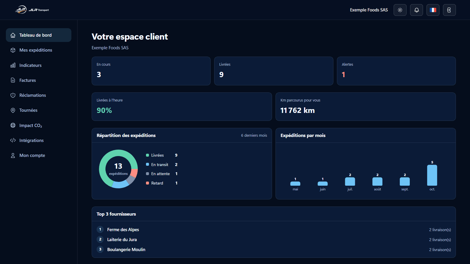Click the logout icon button
Screen dimensions: 470x264
(x=449, y=10)
